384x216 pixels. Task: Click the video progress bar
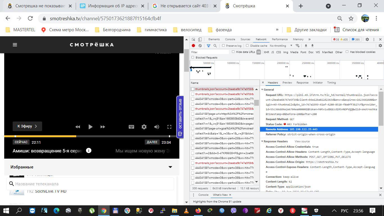pyautogui.click(x=92, y=136)
